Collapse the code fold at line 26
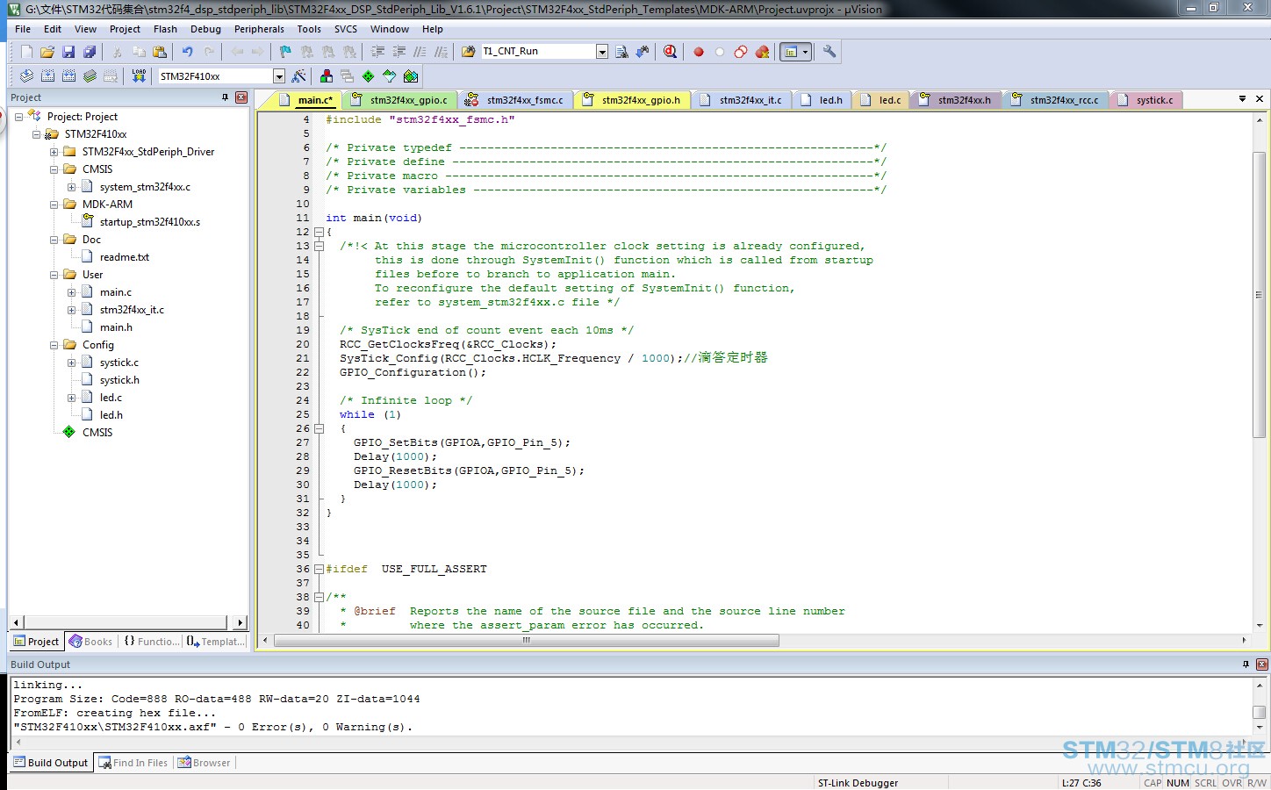 tap(319, 428)
